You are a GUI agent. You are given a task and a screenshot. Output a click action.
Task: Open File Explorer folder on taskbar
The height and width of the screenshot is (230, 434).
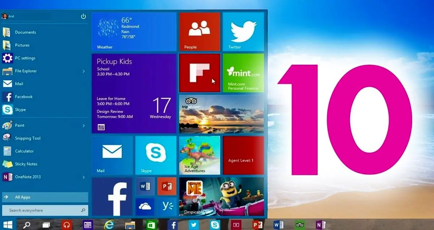click(130, 225)
